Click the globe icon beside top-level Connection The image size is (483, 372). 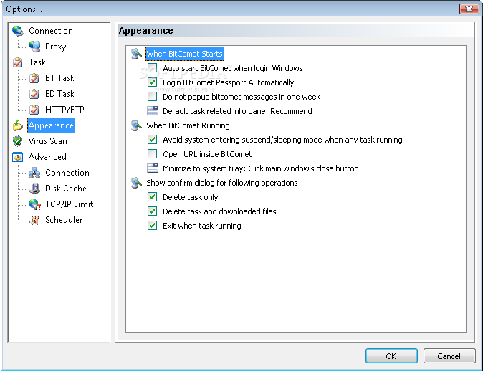(x=18, y=31)
